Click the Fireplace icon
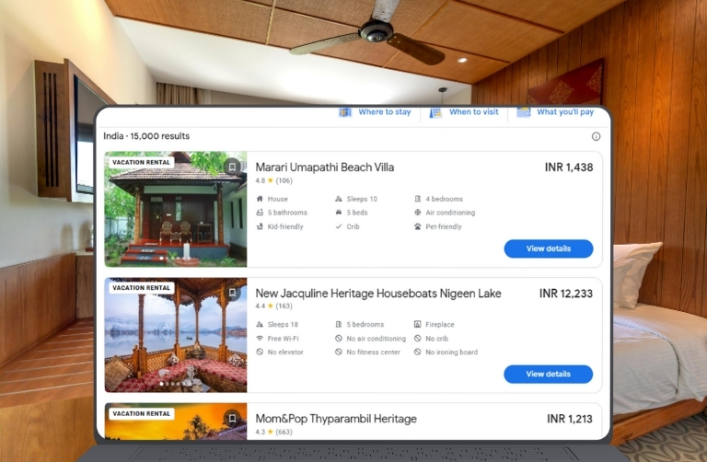The width and height of the screenshot is (707, 462). (x=418, y=325)
